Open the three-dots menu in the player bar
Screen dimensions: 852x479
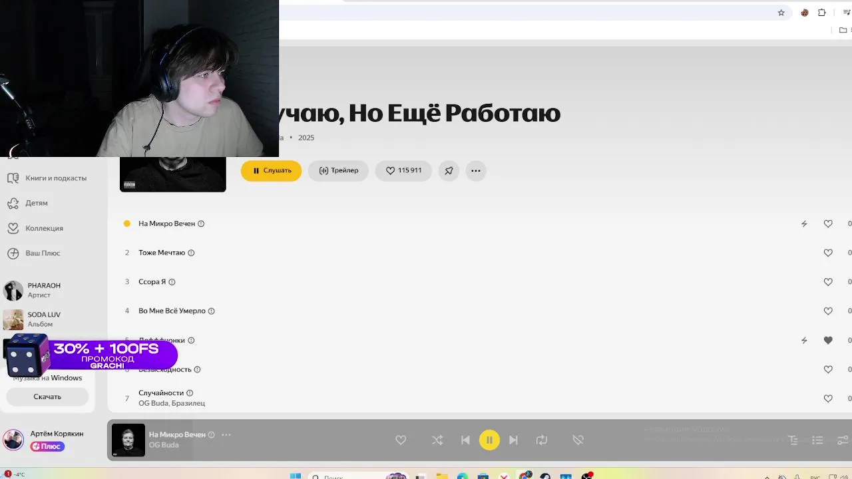click(x=226, y=434)
